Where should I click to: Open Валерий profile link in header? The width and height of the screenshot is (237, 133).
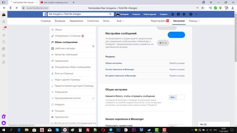(122, 14)
